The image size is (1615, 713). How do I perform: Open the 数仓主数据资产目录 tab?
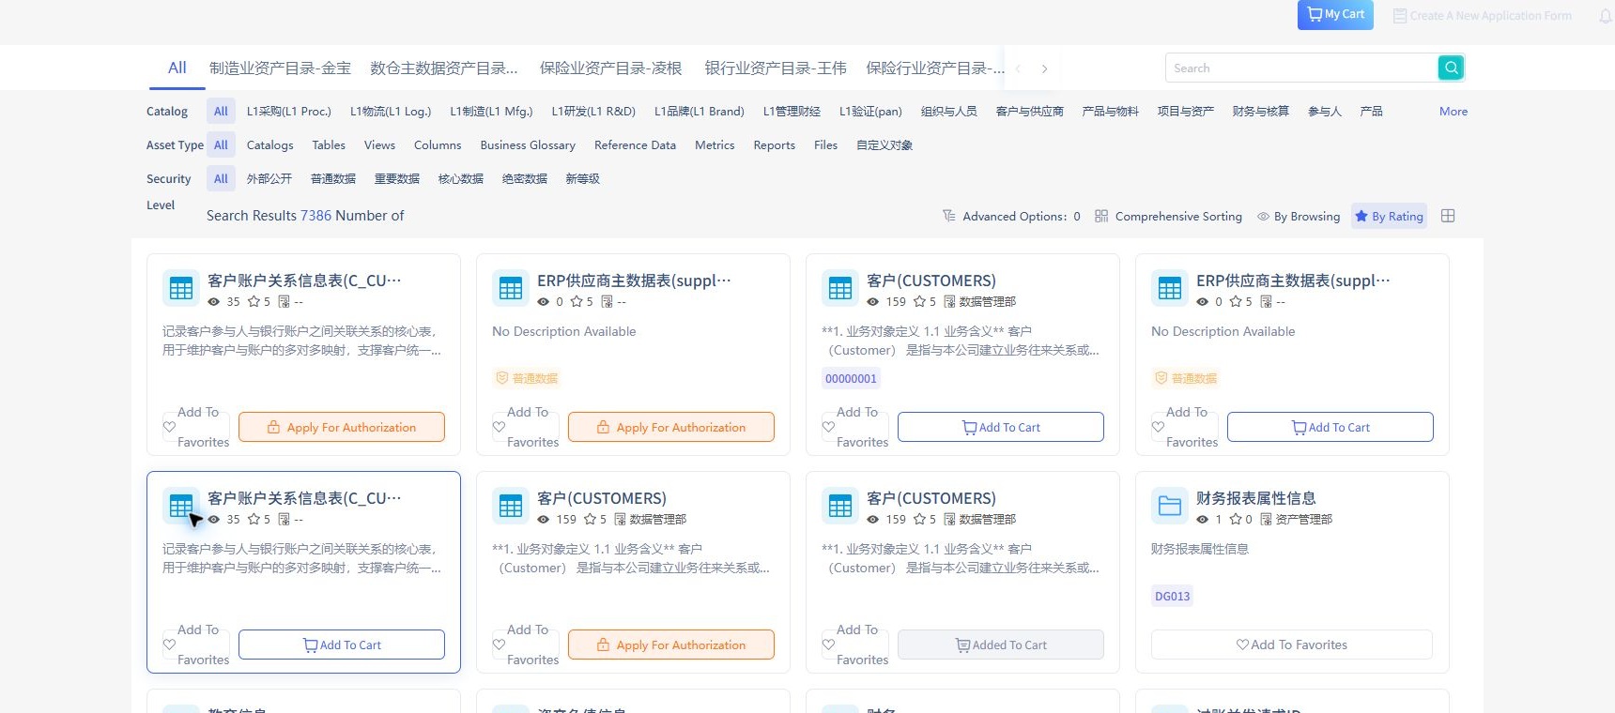[444, 68]
